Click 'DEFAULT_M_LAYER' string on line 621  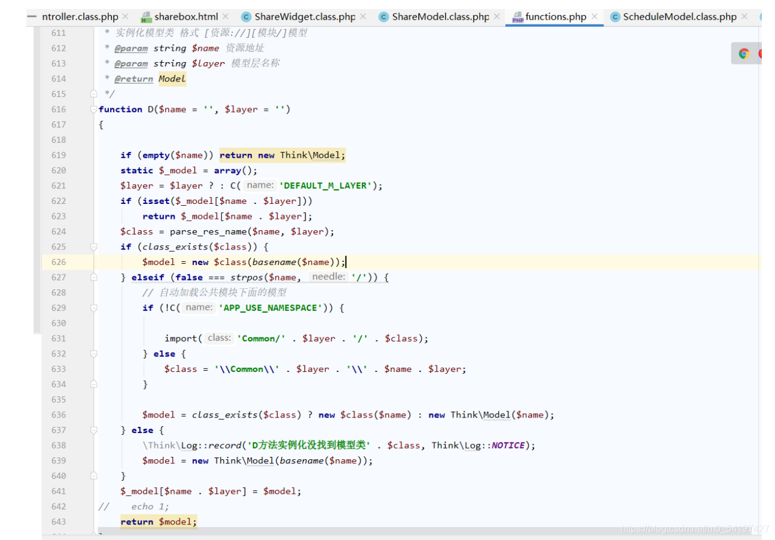327,185
